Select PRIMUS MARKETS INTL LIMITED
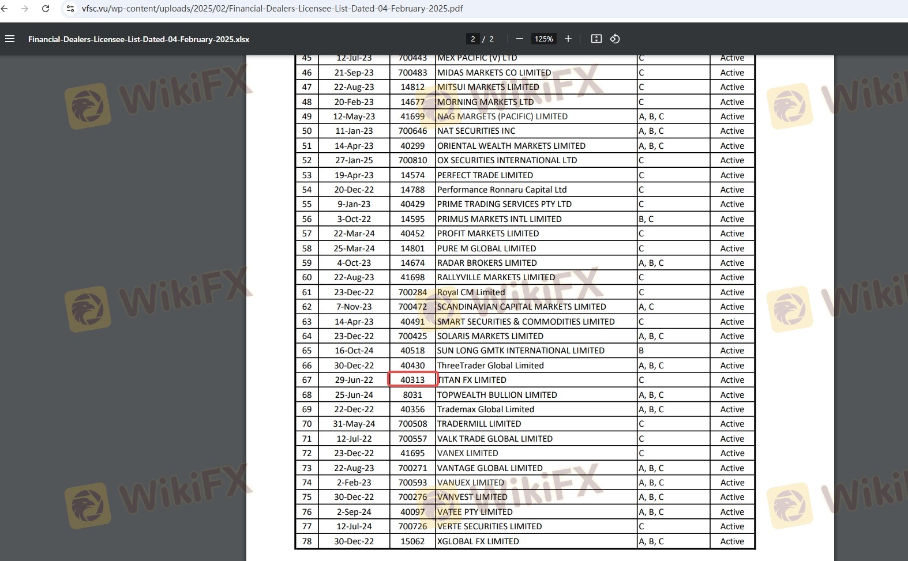This screenshot has width=908, height=561. click(500, 219)
